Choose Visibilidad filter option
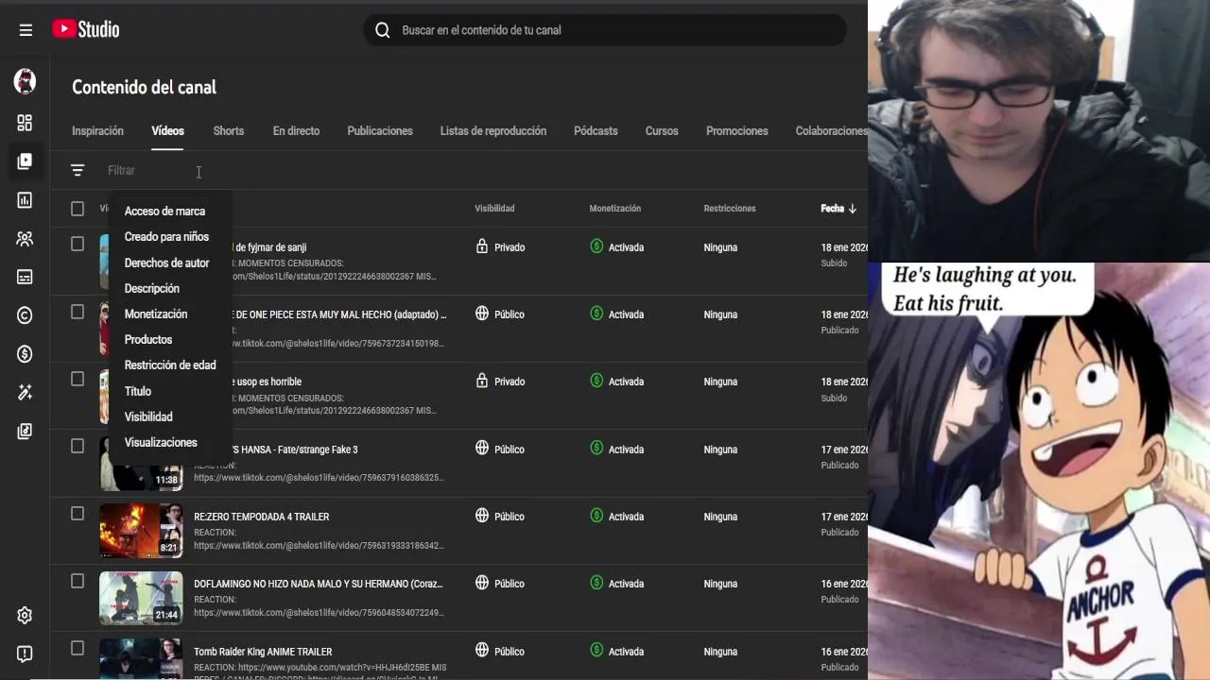 pyautogui.click(x=148, y=416)
